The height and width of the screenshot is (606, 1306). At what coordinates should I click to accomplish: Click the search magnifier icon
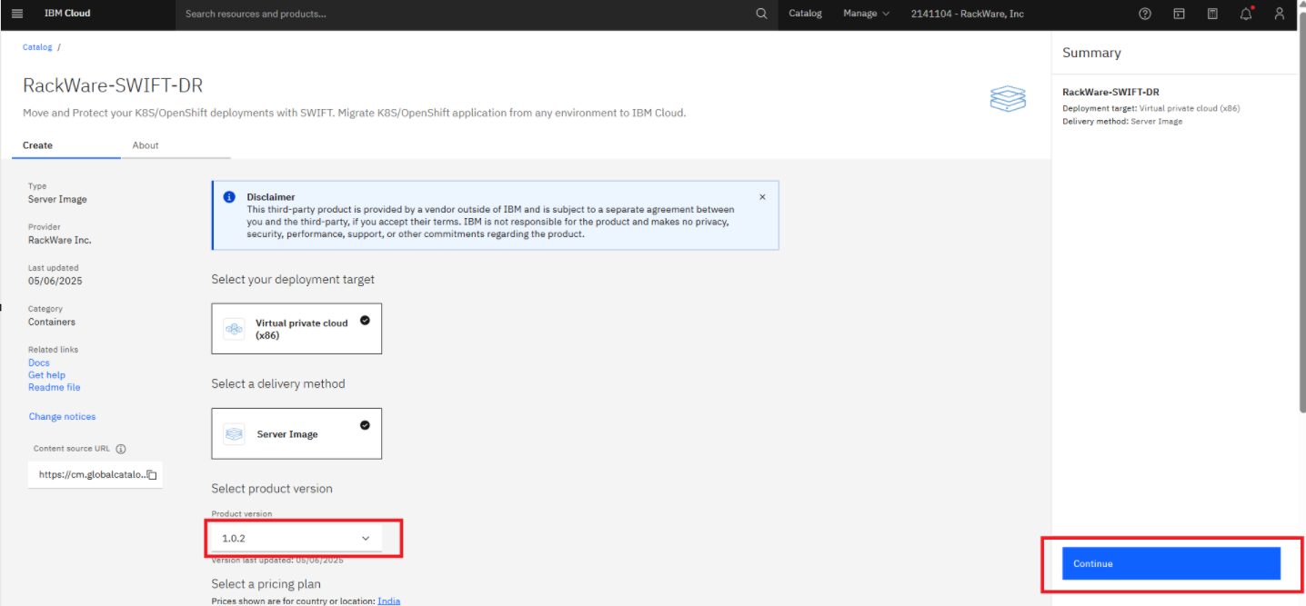762,14
